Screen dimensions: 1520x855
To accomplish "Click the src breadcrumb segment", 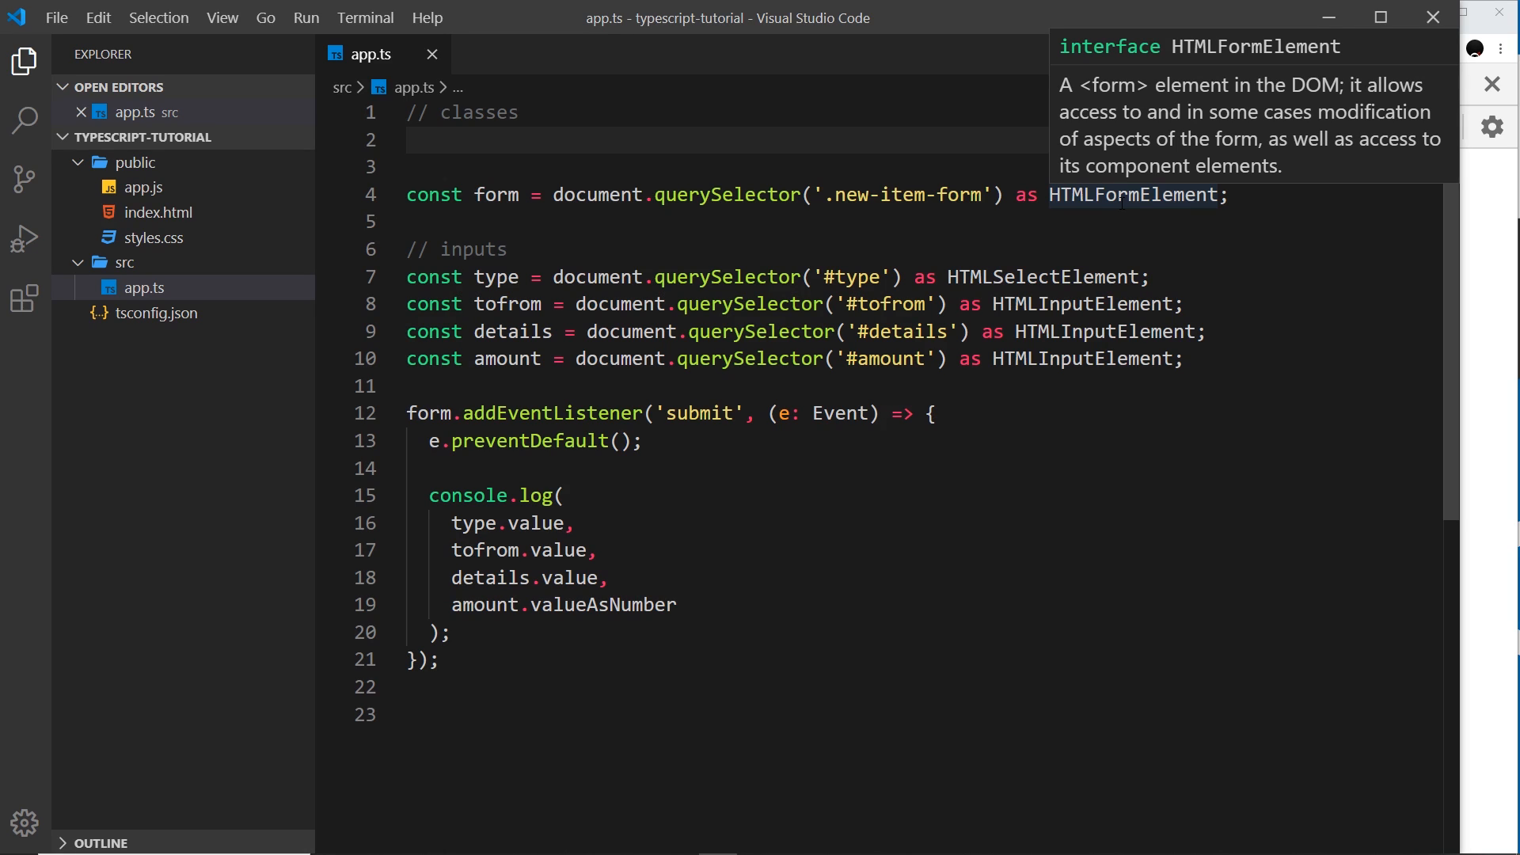I will tap(342, 88).
